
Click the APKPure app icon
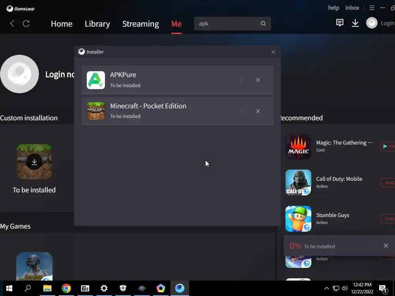(x=96, y=80)
